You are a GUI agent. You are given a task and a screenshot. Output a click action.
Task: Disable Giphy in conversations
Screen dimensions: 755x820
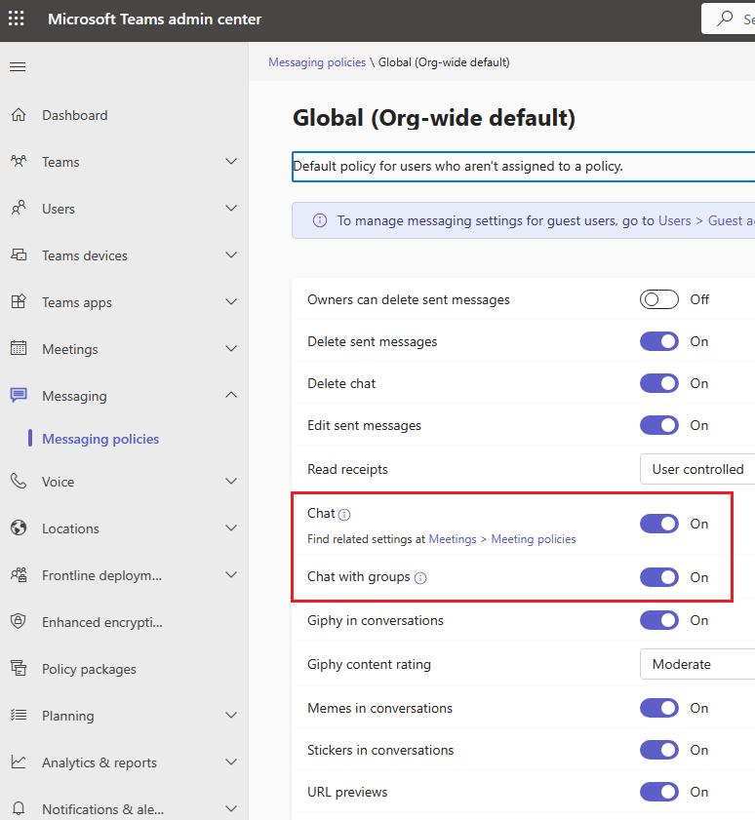(659, 620)
